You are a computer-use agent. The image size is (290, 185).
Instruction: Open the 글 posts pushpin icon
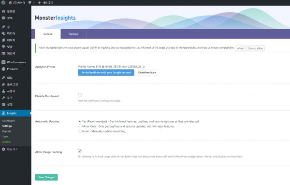click(3, 27)
